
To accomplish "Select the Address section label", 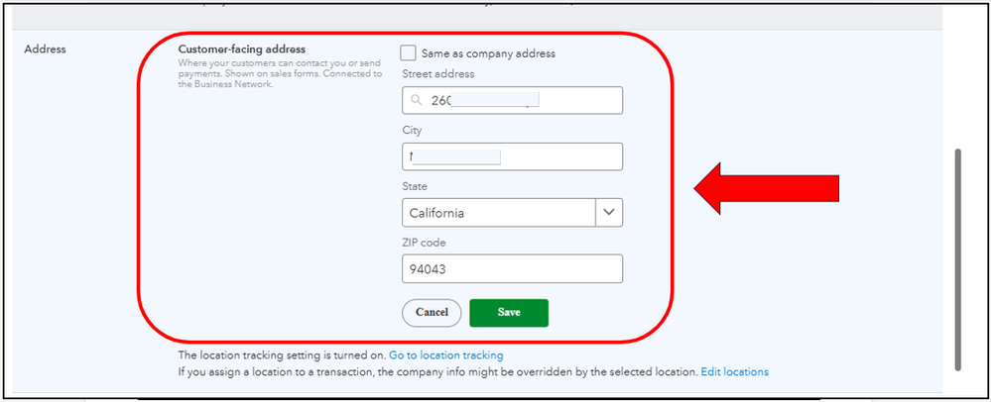I will [x=45, y=50].
